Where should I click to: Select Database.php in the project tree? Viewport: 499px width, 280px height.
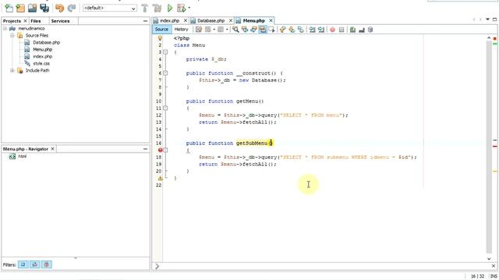(46, 43)
